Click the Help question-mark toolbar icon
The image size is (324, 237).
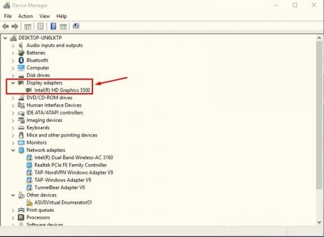[x=54, y=26]
